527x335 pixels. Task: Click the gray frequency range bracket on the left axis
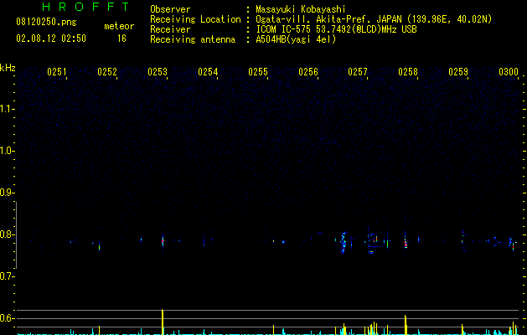pos(16,235)
